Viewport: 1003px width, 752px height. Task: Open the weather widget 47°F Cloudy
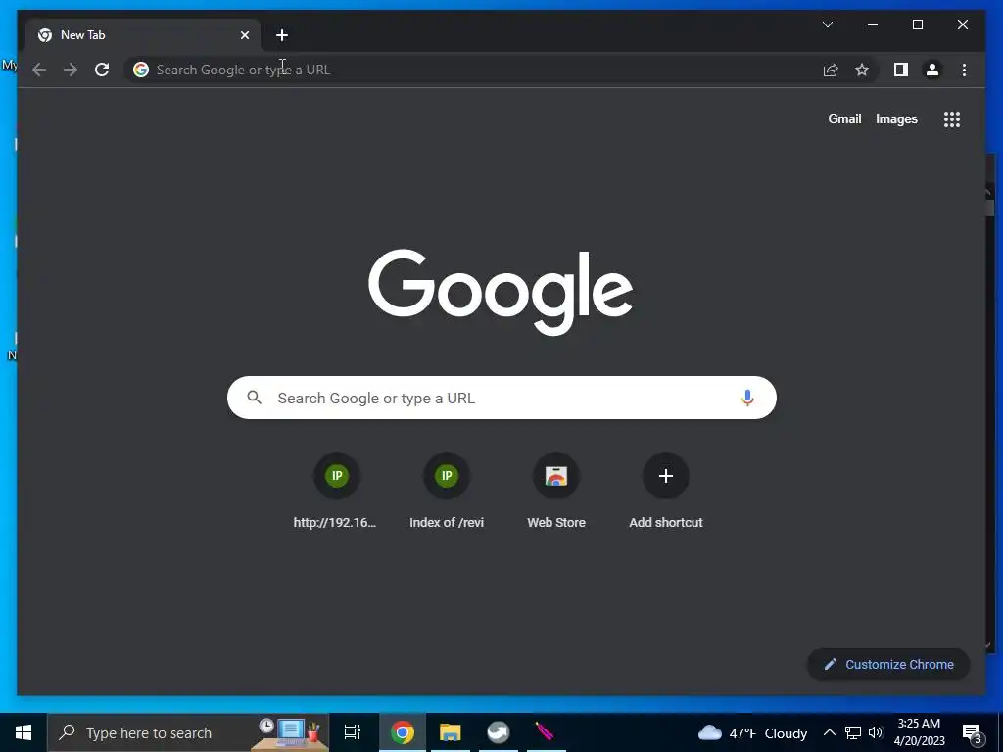click(752, 732)
